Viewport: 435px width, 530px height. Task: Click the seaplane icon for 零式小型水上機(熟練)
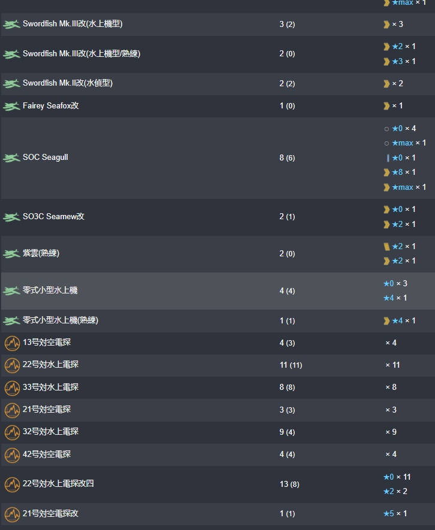click(11, 321)
